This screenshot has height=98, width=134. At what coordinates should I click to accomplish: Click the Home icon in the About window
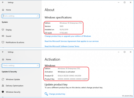tap(3, 10)
